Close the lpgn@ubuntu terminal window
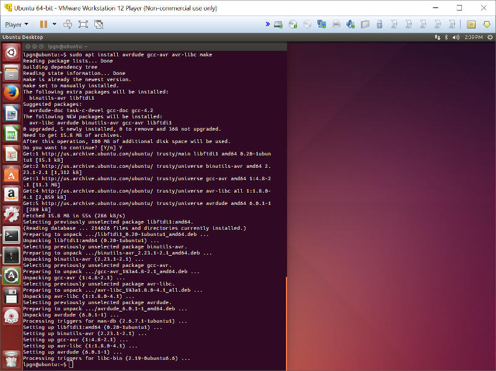496x371 pixels. click(28, 46)
